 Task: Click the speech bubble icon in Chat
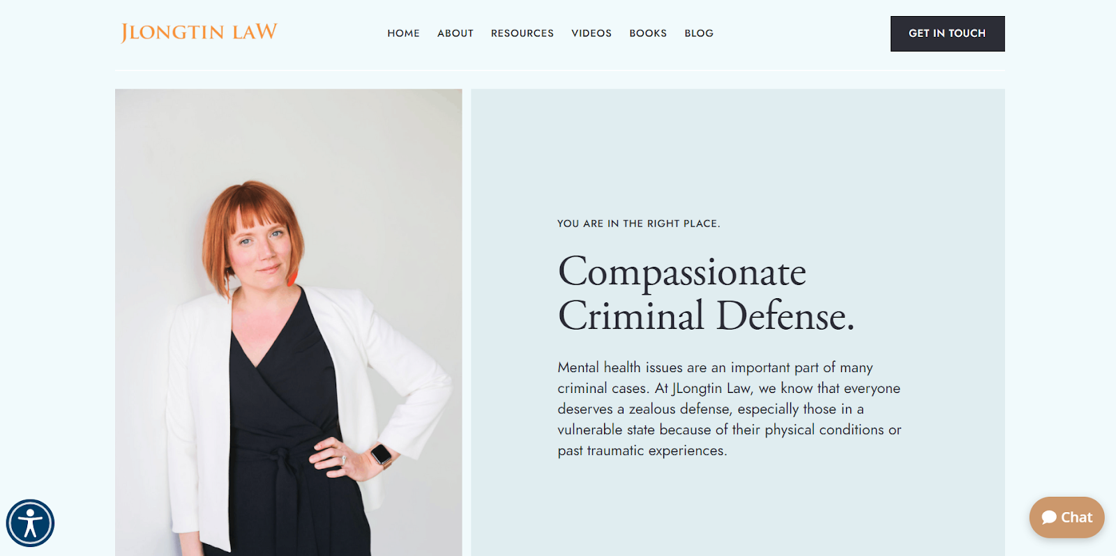tap(1049, 518)
